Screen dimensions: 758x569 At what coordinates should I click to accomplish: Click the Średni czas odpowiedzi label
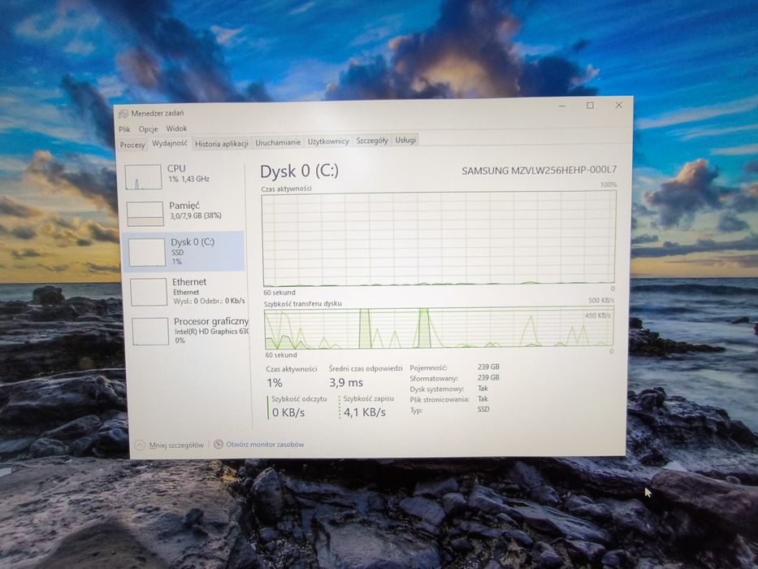pyautogui.click(x=366, y=369)
